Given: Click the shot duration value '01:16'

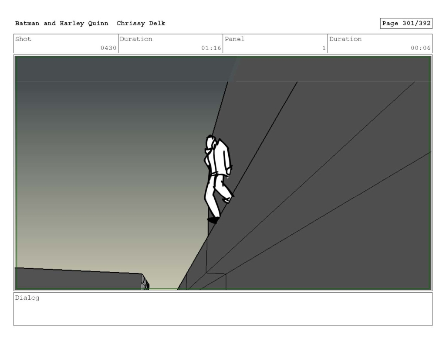Looking at the screenshot, I should click(x=211, y=48).
